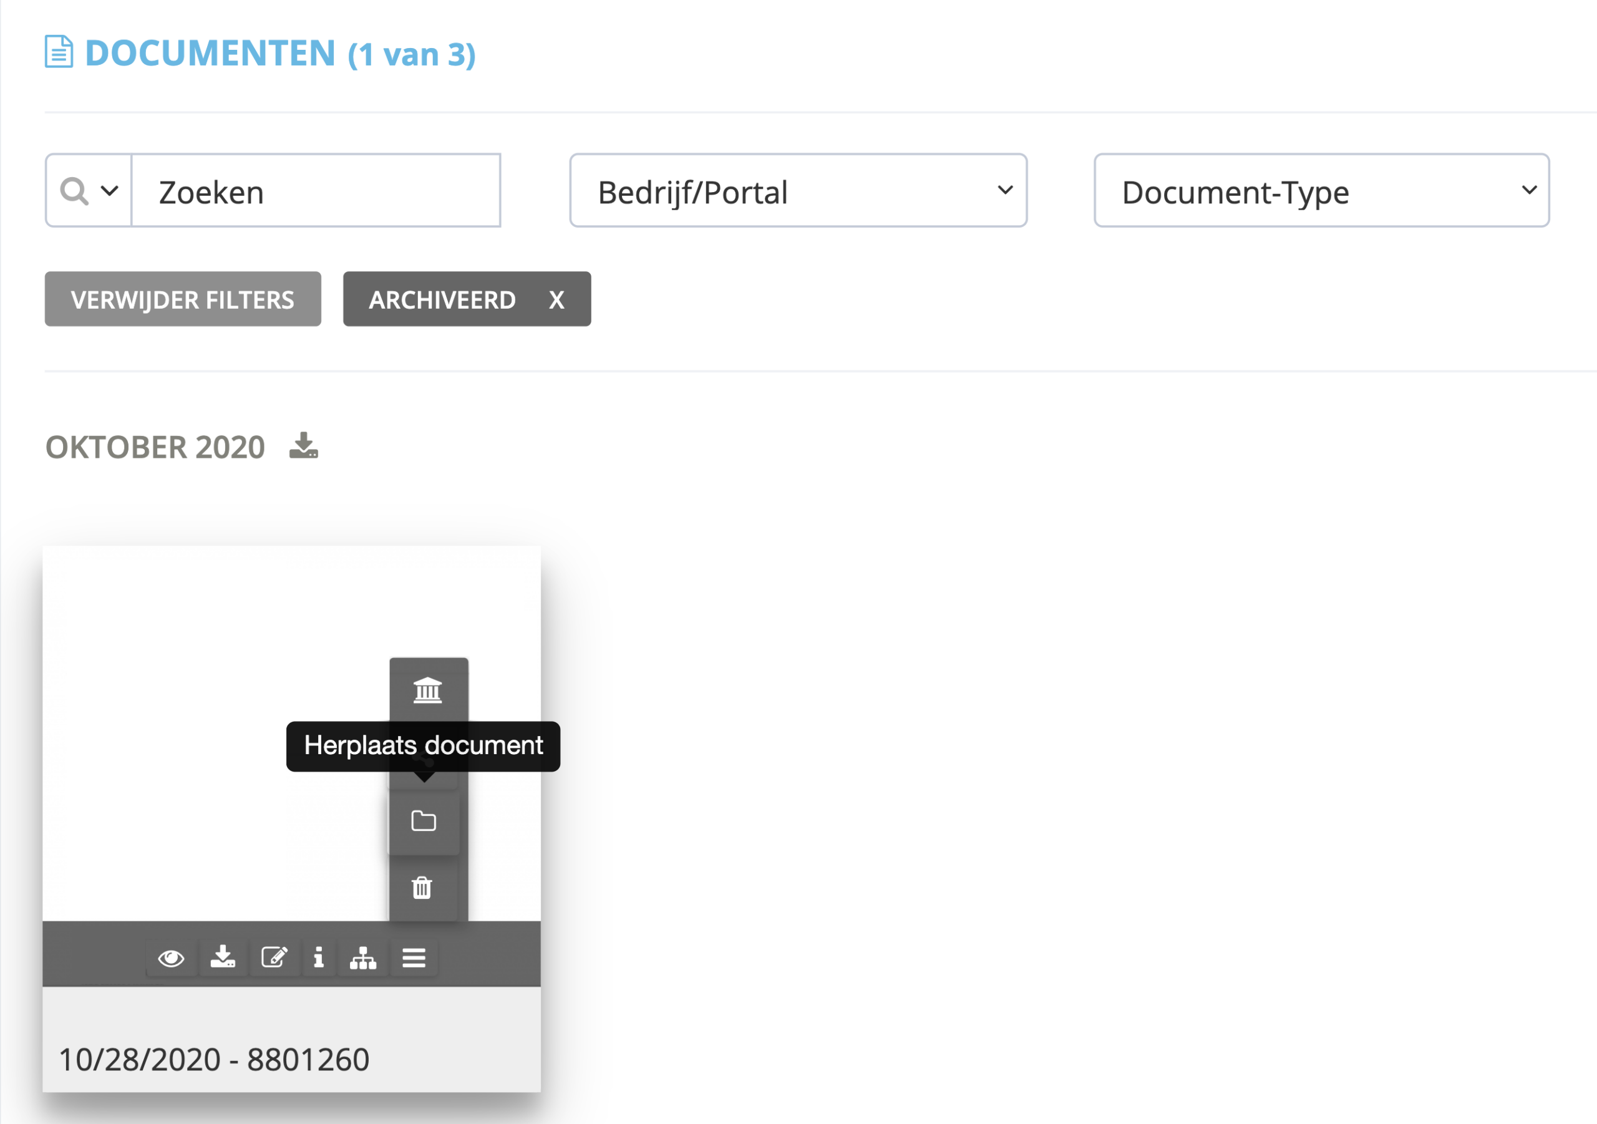Click the folder icon in the popup menu
This screenshot has width=1597, height=1124.
coord(424,821)
